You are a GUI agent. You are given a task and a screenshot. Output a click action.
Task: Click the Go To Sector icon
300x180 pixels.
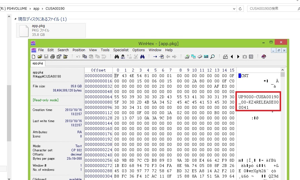[x=161, y=57]
